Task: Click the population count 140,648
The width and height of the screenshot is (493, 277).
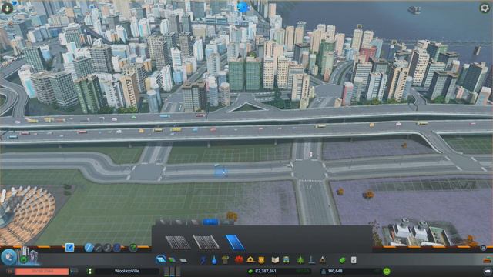Action: coord(335,271)
